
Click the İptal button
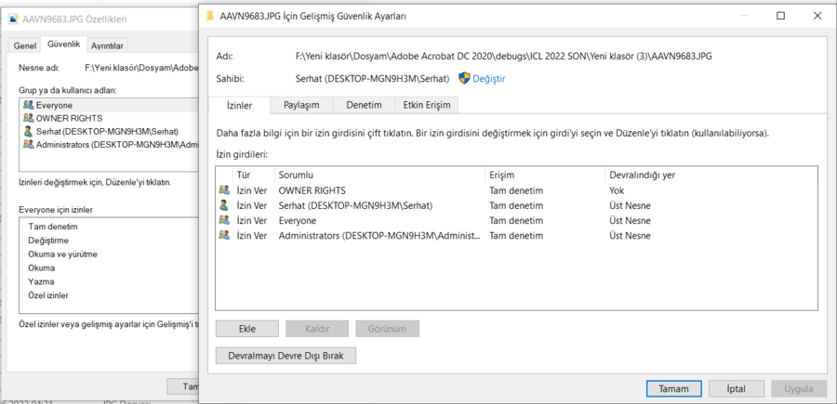(737, 388)
